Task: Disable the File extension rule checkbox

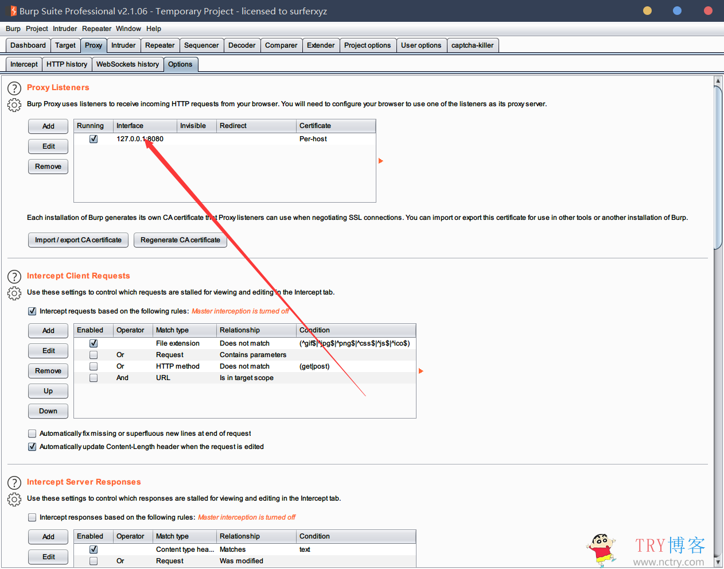Action: click(94, 343)
